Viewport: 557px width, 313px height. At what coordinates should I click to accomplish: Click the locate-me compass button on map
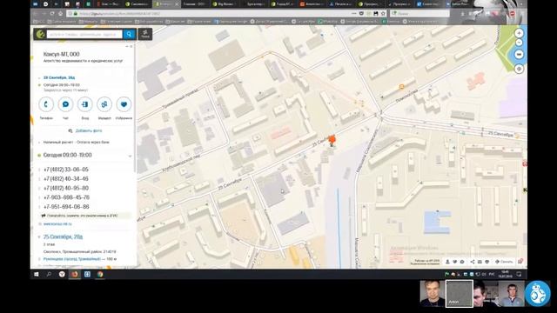(x=519, y=69)
